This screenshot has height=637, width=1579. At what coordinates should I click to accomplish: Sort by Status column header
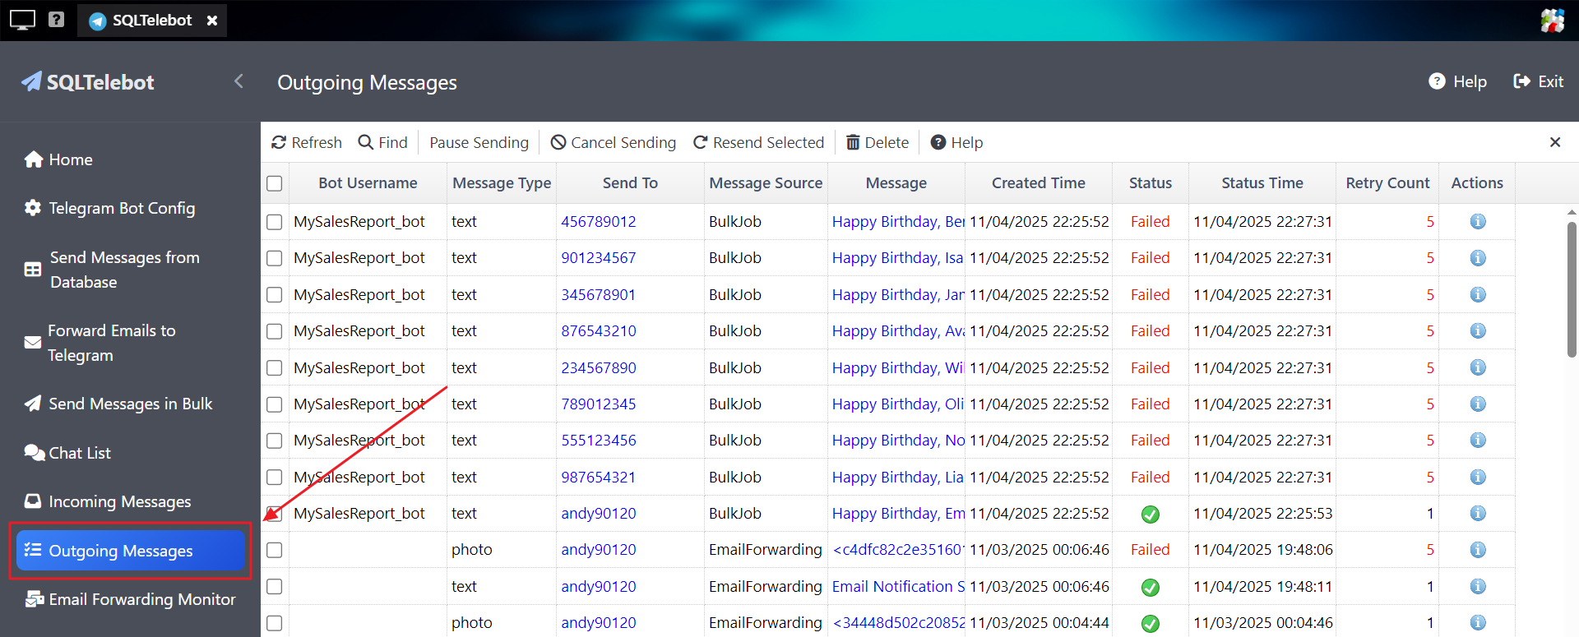click(x=1149, y=183)
